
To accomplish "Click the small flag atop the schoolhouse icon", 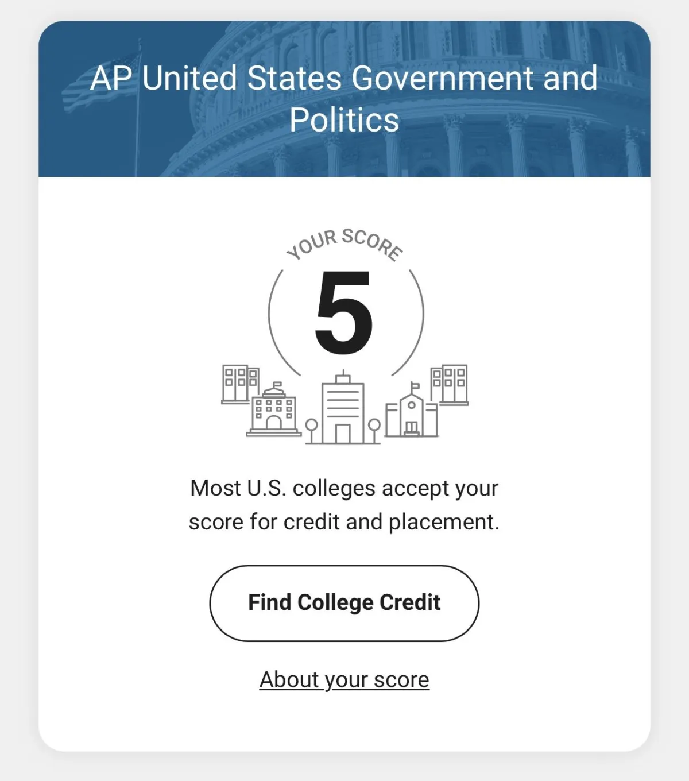I will point(415,386).
